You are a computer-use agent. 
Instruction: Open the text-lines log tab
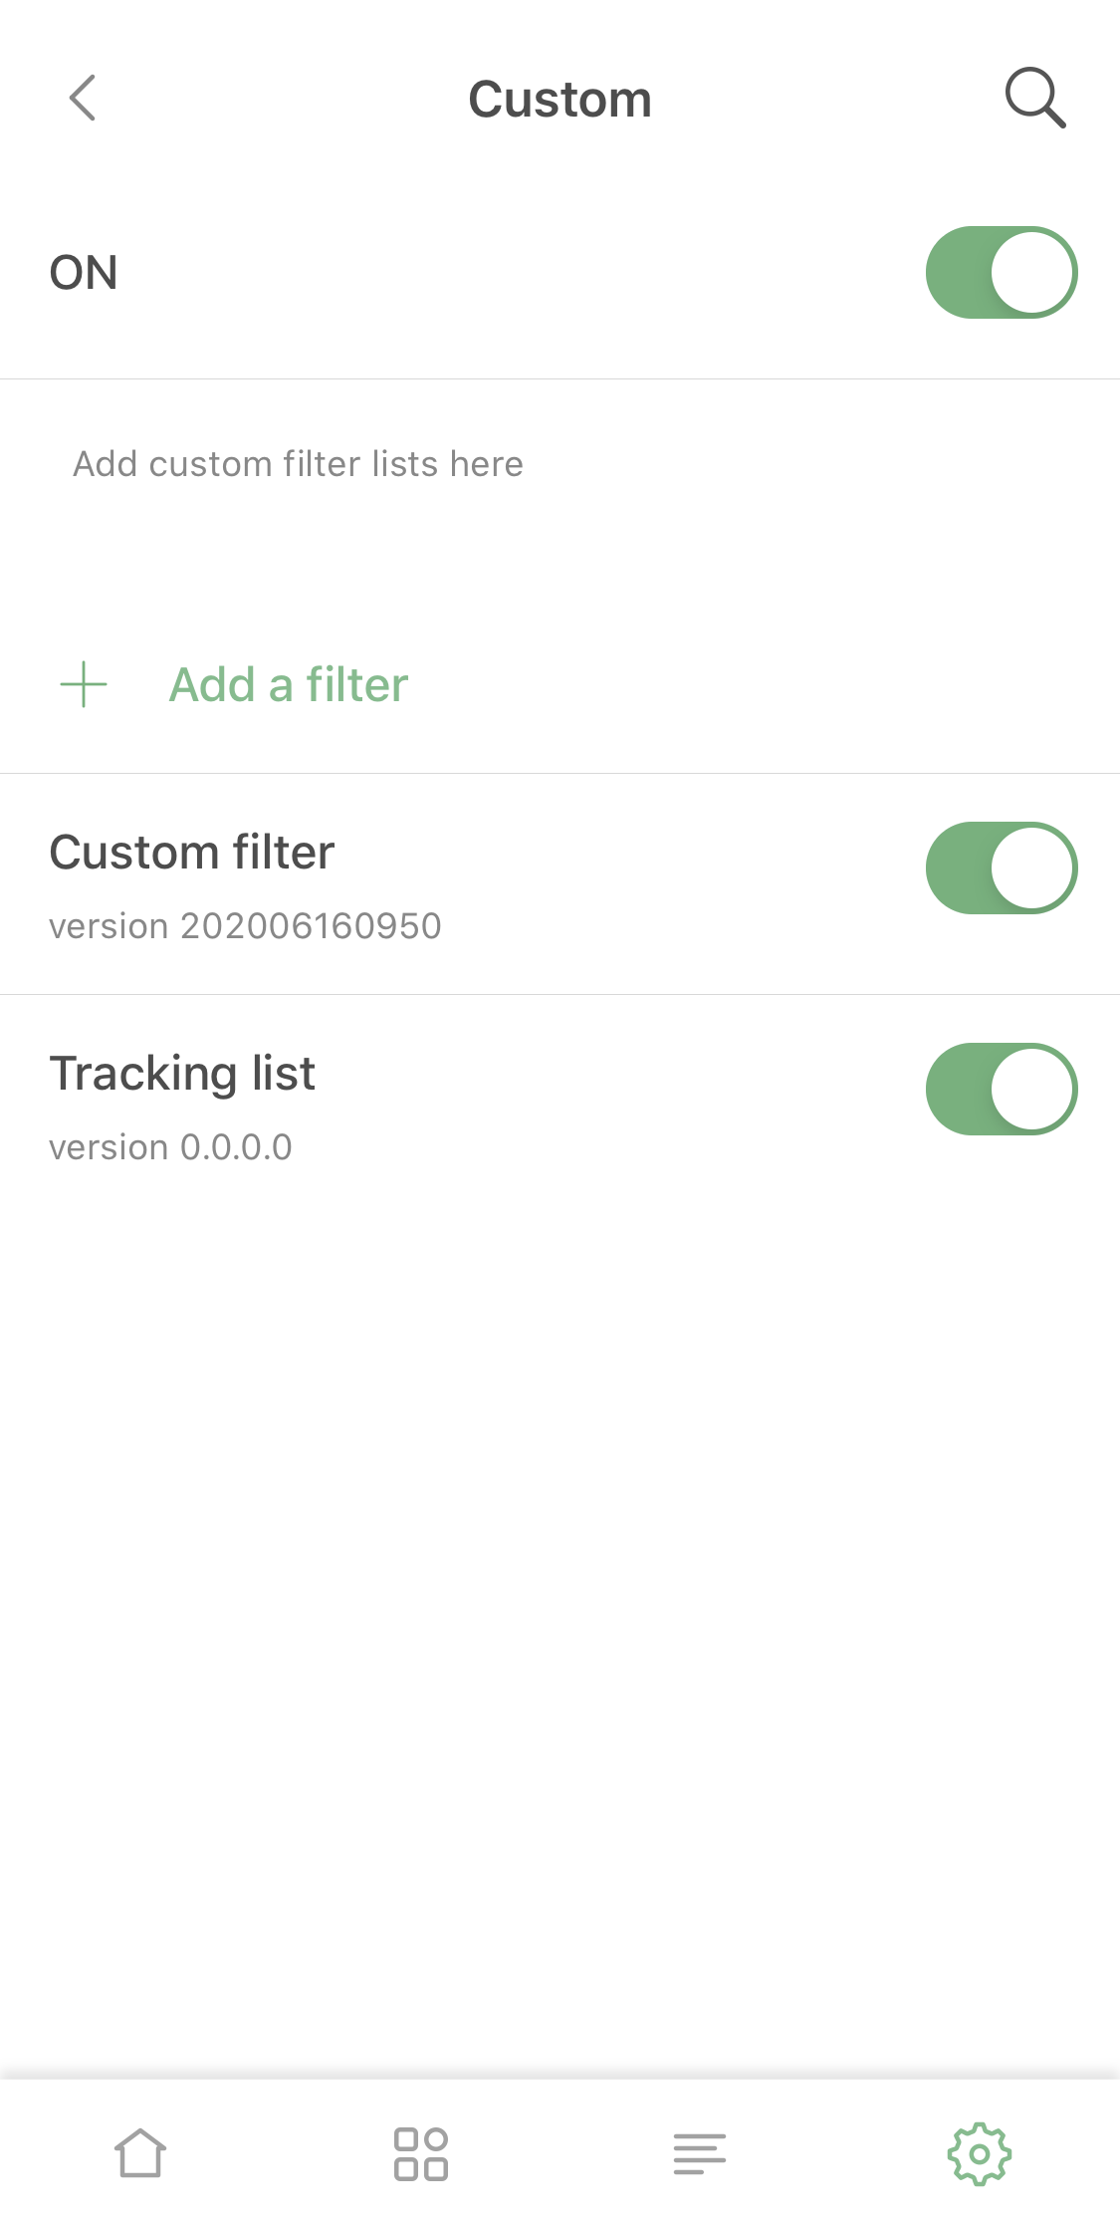click(x=700, y=2153)
